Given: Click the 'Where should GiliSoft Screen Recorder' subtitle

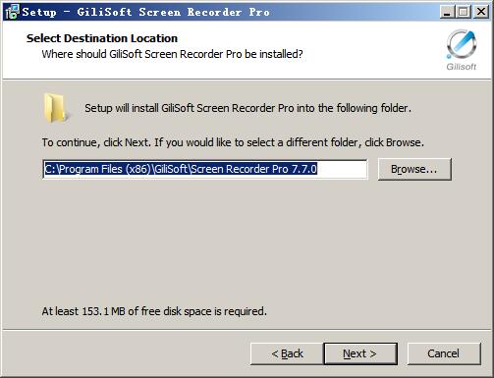Looking at the screenshot, I should (x=172, y=54).
